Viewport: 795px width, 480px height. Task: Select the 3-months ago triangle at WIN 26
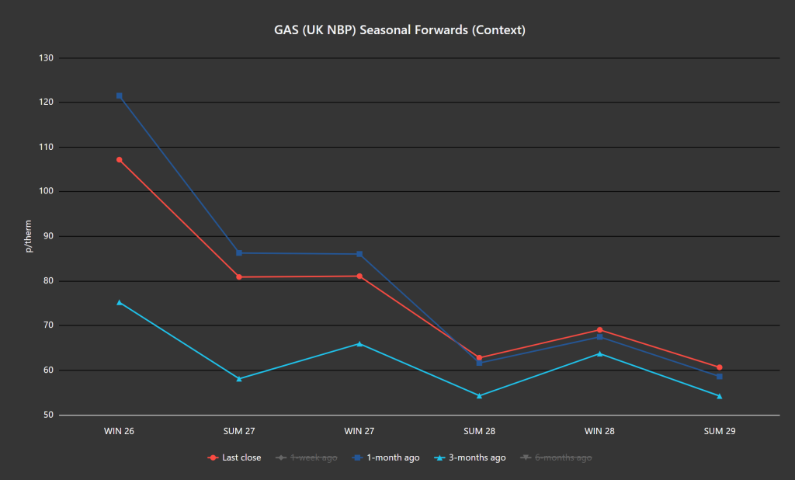(119, 302)
